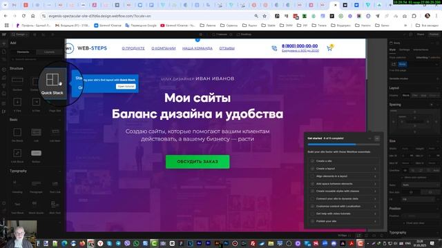Open Firefox from the taskbar

point(82,243)
